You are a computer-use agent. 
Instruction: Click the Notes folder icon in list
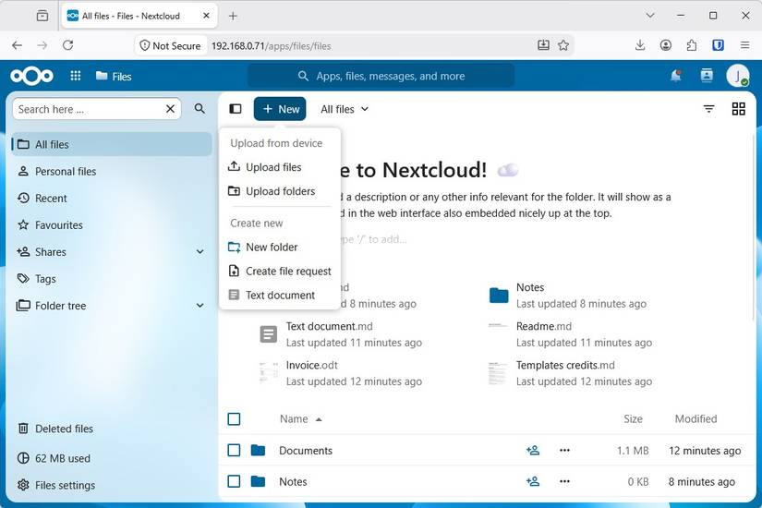pos(258,482)
